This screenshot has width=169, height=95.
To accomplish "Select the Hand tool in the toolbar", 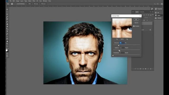I will [7, 41].
